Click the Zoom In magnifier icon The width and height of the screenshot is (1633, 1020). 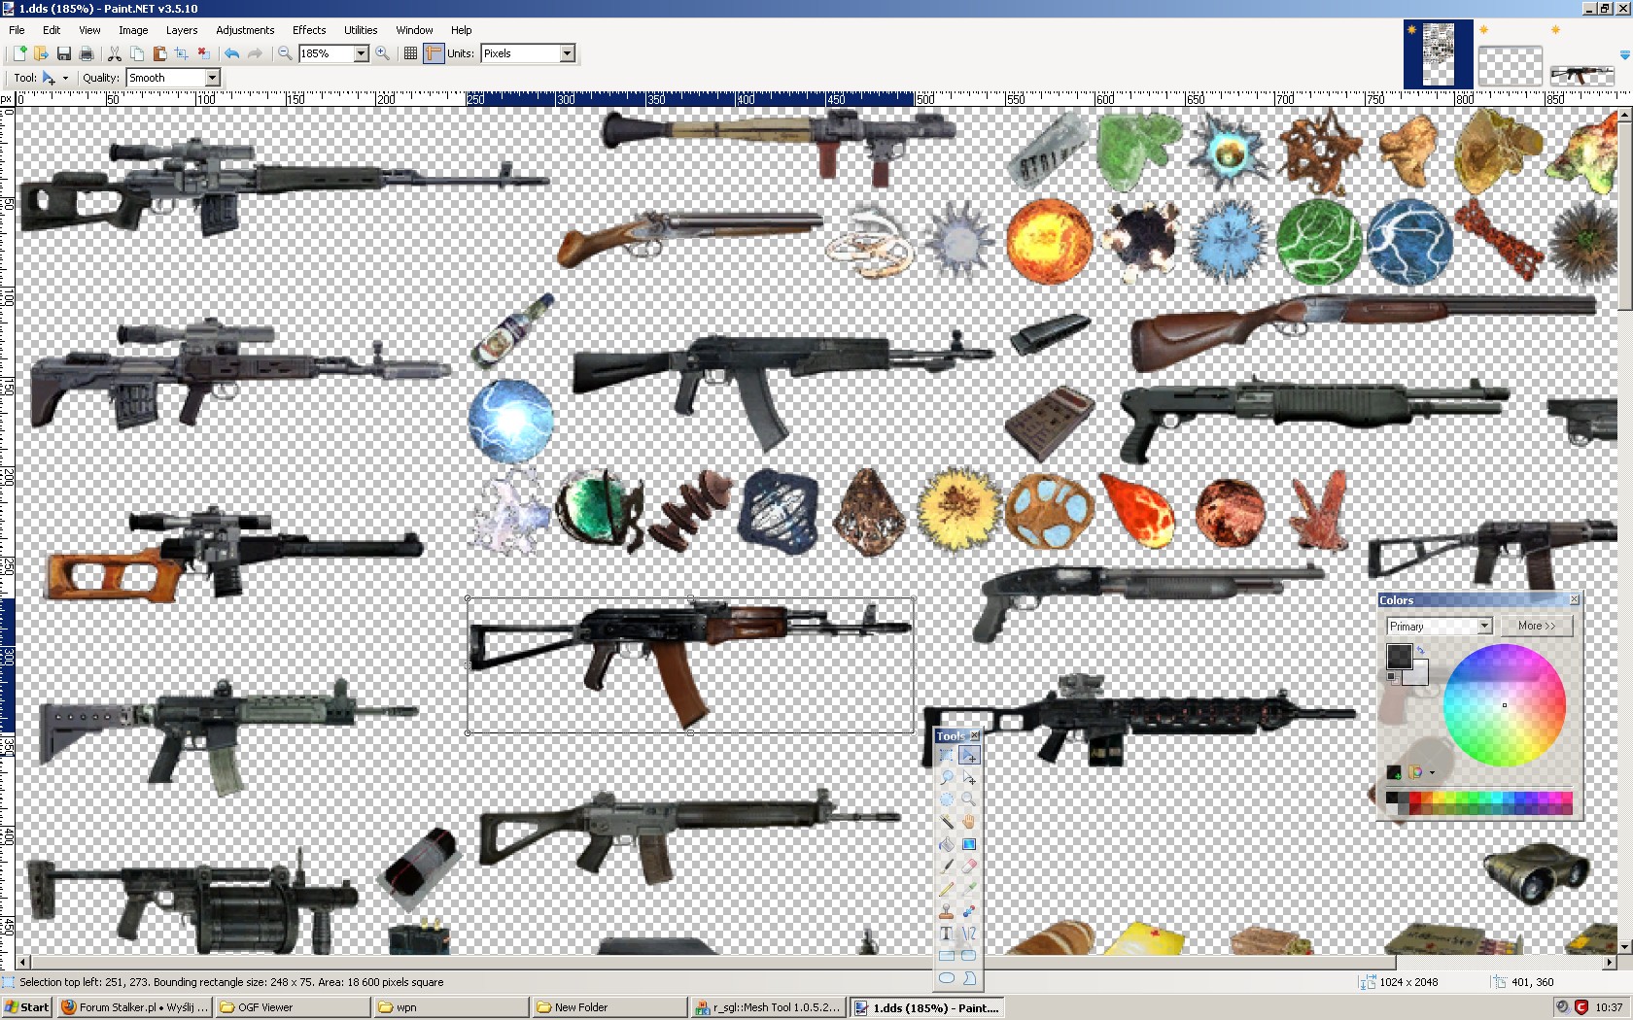(x=382, y=53)
